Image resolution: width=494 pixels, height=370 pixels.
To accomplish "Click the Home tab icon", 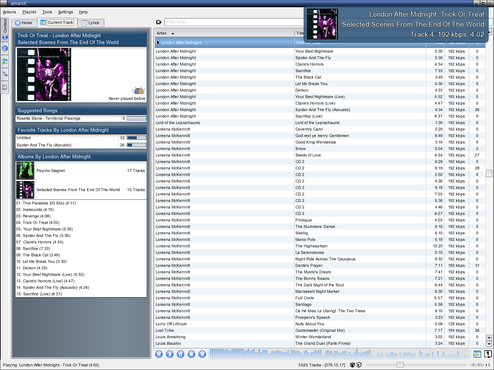I will [17, 23].
